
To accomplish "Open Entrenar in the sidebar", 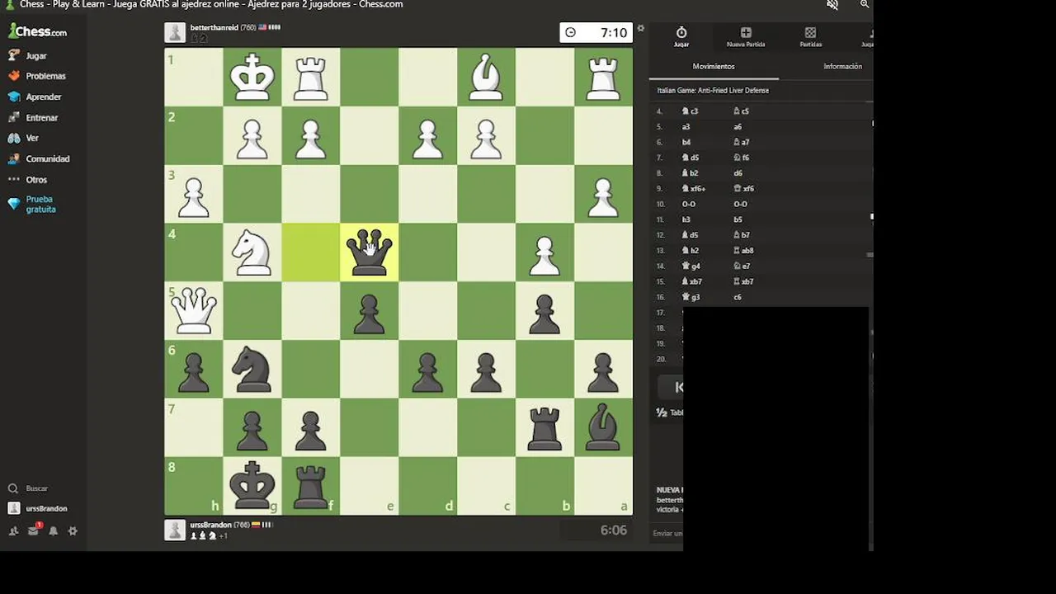I will (33, 117).
